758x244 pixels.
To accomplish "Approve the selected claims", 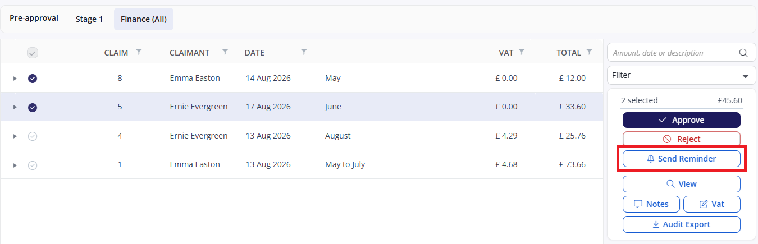I will [x=682, y=120].
